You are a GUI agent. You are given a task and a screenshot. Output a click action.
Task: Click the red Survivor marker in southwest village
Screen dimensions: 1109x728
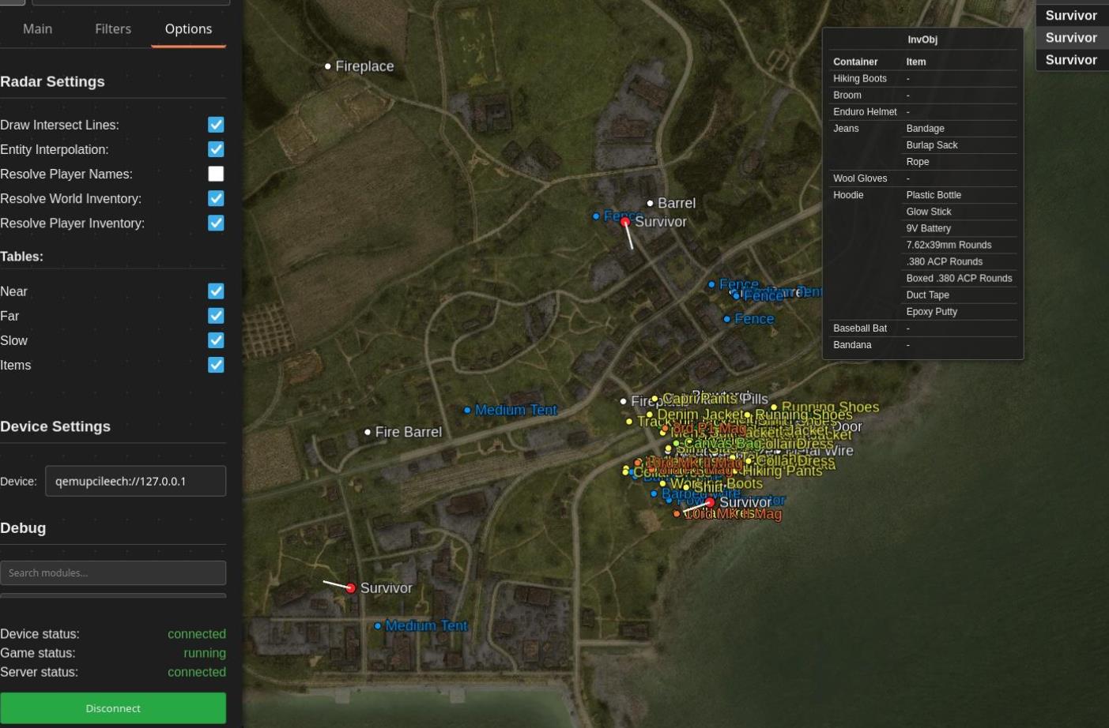(351, 588)
